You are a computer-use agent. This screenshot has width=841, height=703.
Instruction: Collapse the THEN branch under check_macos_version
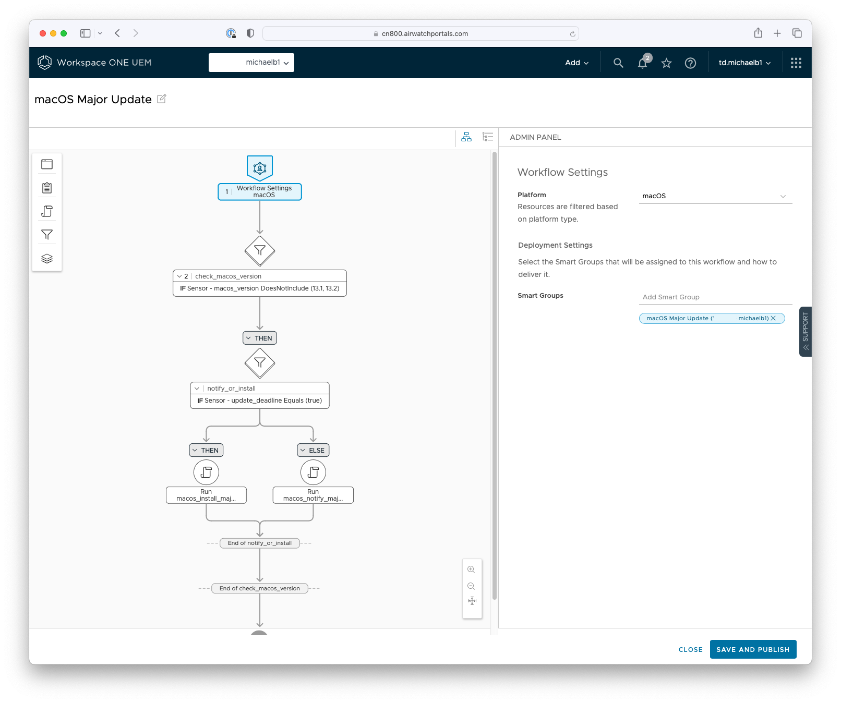[x=249, y=337]
